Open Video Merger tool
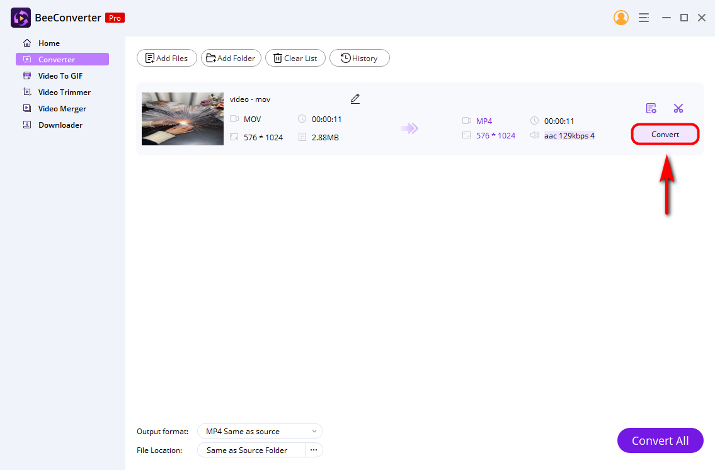715x470 pixels. [62, 108]
